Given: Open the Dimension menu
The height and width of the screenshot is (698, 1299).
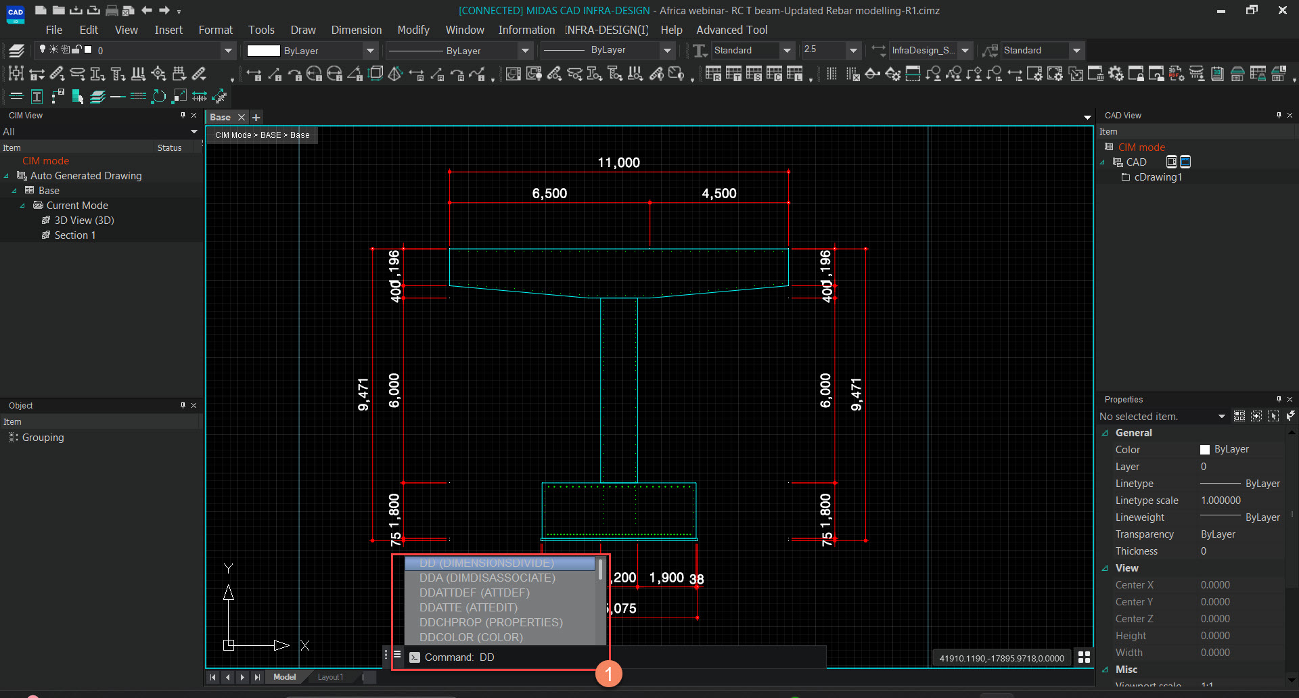Looking at the screenshot, I should (x=357, y=30).
